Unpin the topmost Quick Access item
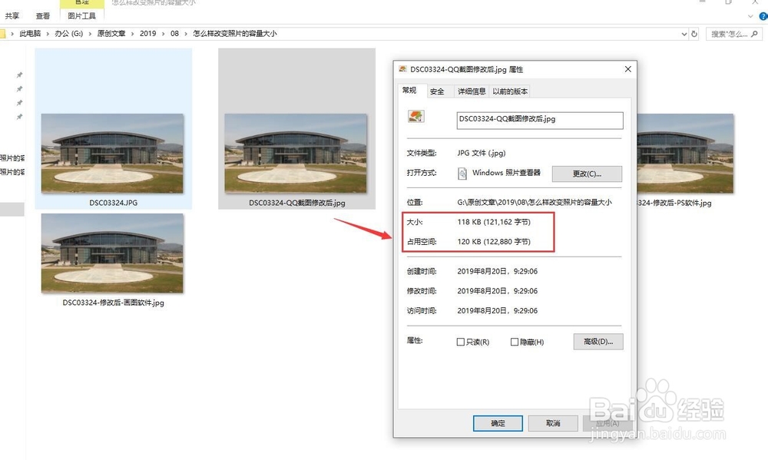 pos(19,74)
